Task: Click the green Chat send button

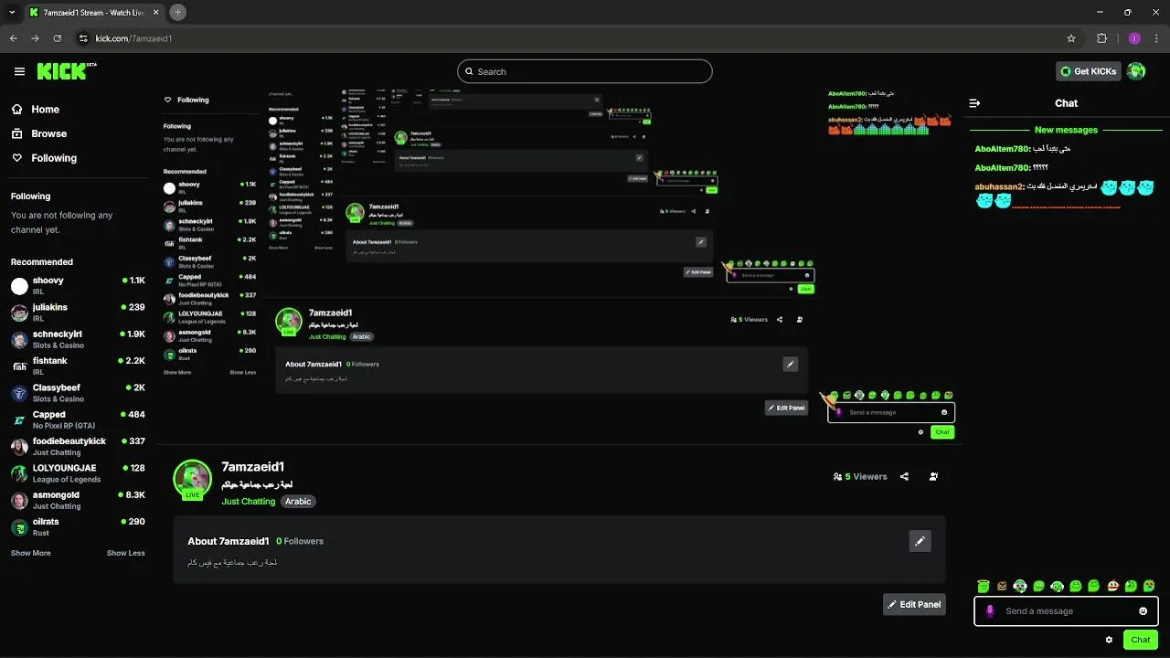Action: click(x=1141, y=640)
